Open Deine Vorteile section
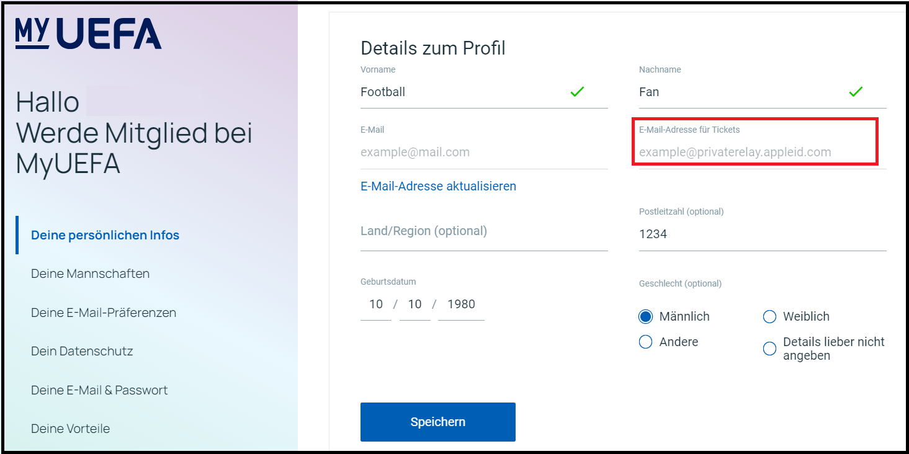The height and width of the screenshot is (454, 909). (x=70, y=429)
